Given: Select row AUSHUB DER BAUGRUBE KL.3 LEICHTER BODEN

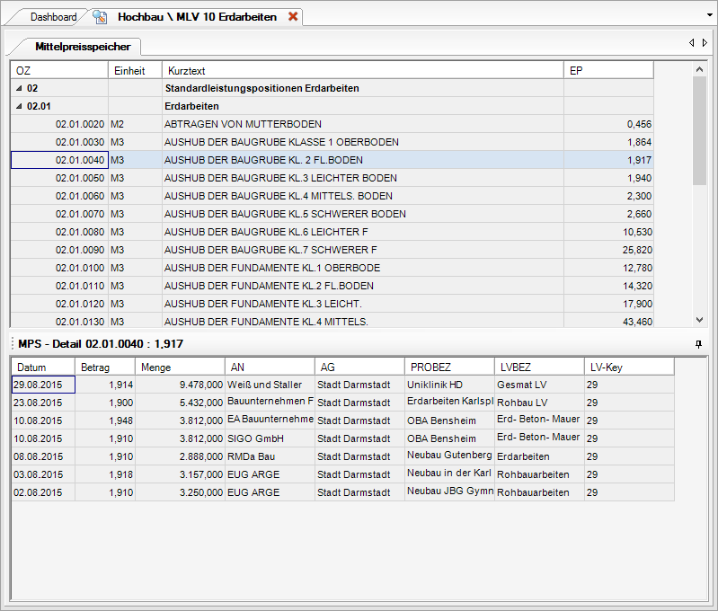Looking at the screenshot, I should click(332, 178).
